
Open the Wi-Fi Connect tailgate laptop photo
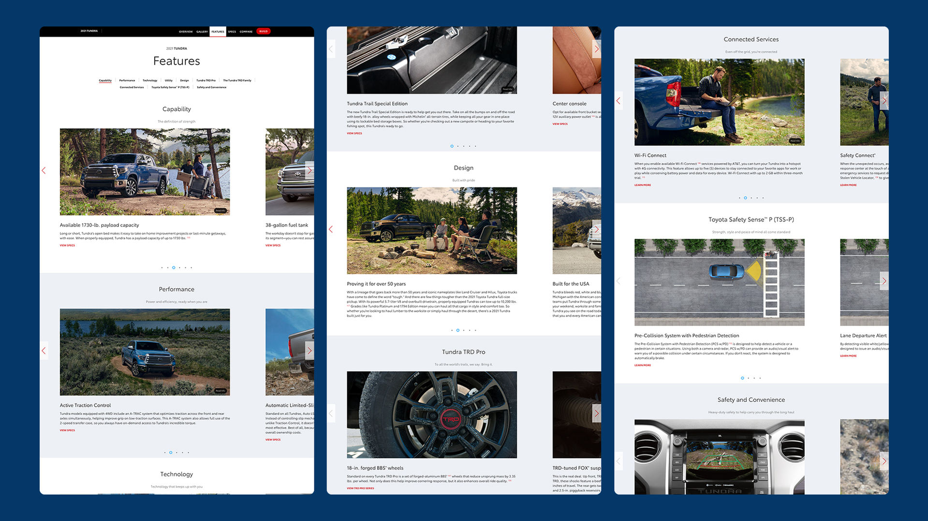(x=720, y=102)
